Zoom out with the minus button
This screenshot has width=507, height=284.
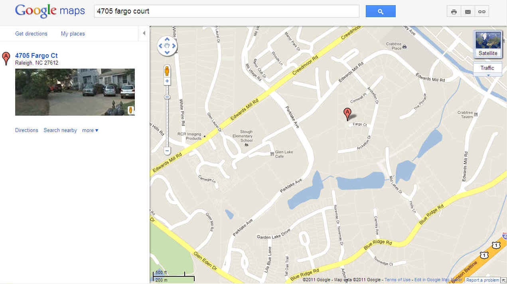click(x=167, y=151)
